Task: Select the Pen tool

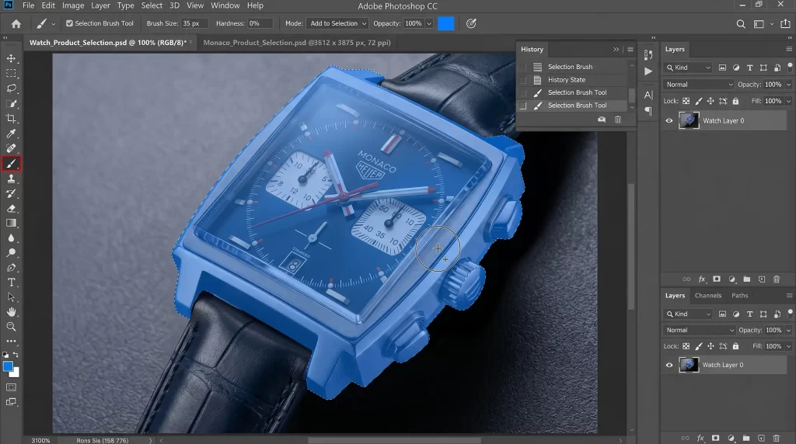Action: 11,268
